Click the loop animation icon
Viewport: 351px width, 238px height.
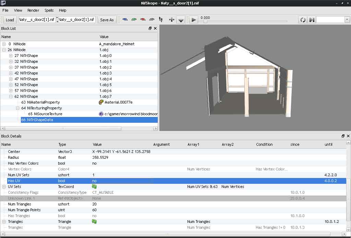(x=303, y=20)
